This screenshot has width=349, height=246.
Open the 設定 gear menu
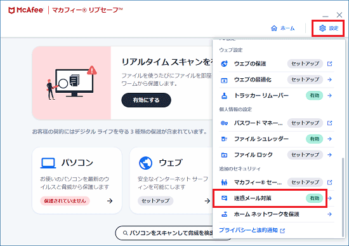pyautogui.click(x=328, y=29)
